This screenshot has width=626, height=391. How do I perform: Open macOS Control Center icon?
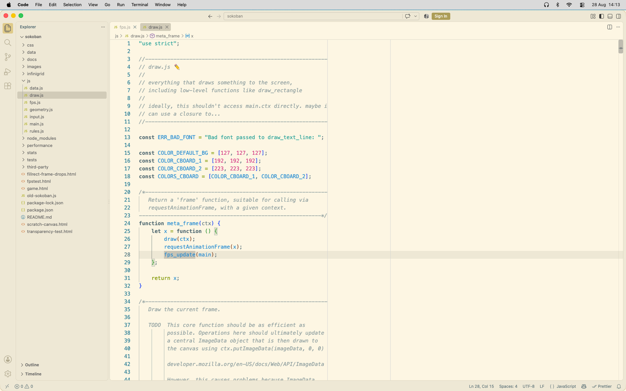point(582,5)
